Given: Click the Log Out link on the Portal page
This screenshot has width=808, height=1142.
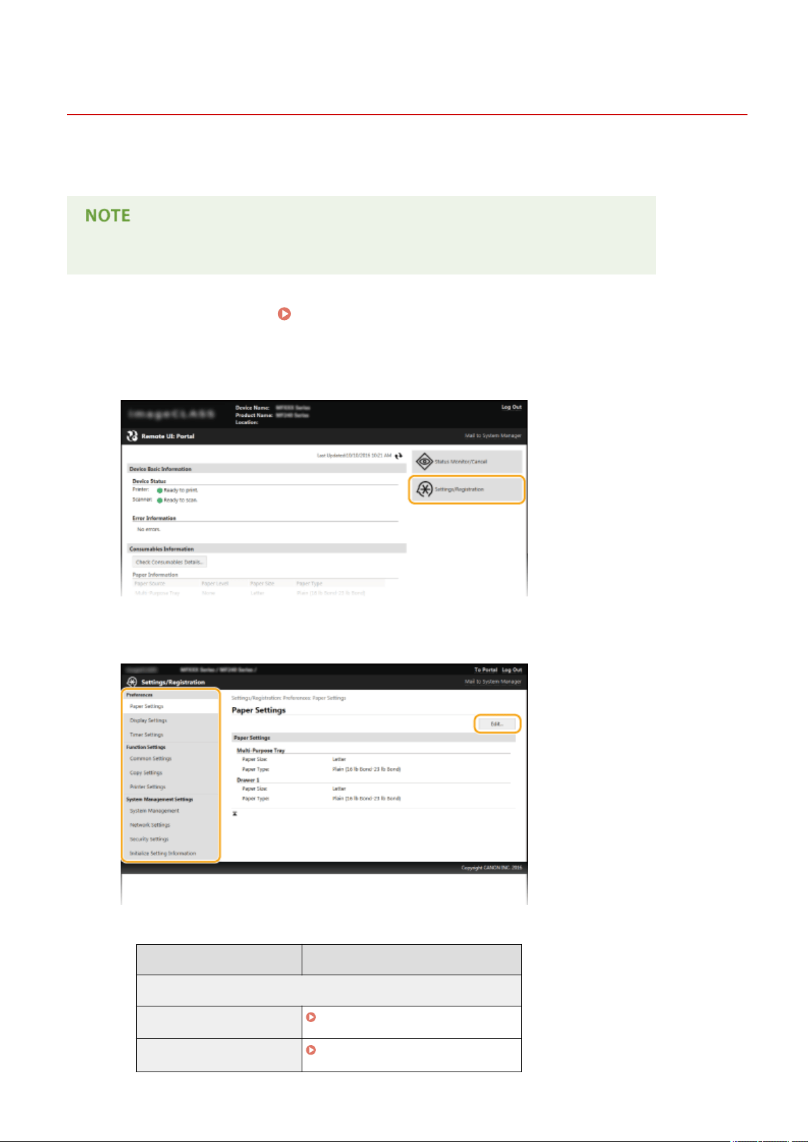Looking at the screenshot, I should click(511, 407).
